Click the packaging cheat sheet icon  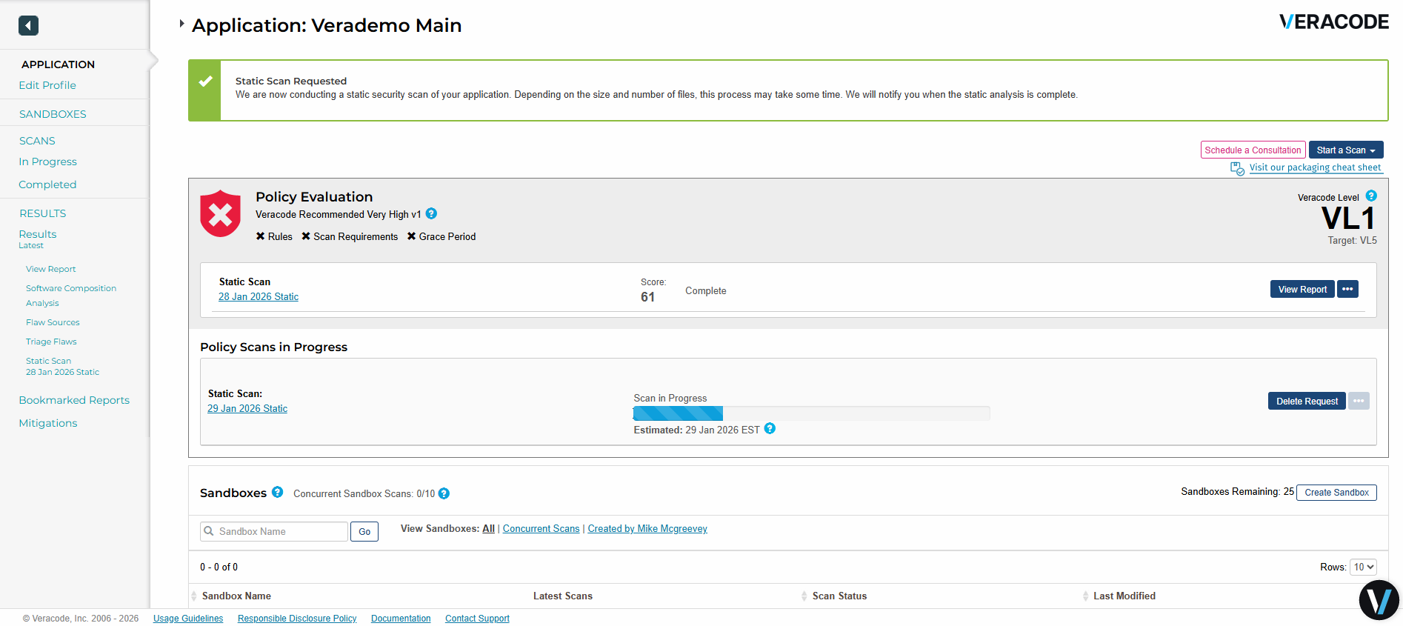pyautogui.click(x=1237, y=168)
